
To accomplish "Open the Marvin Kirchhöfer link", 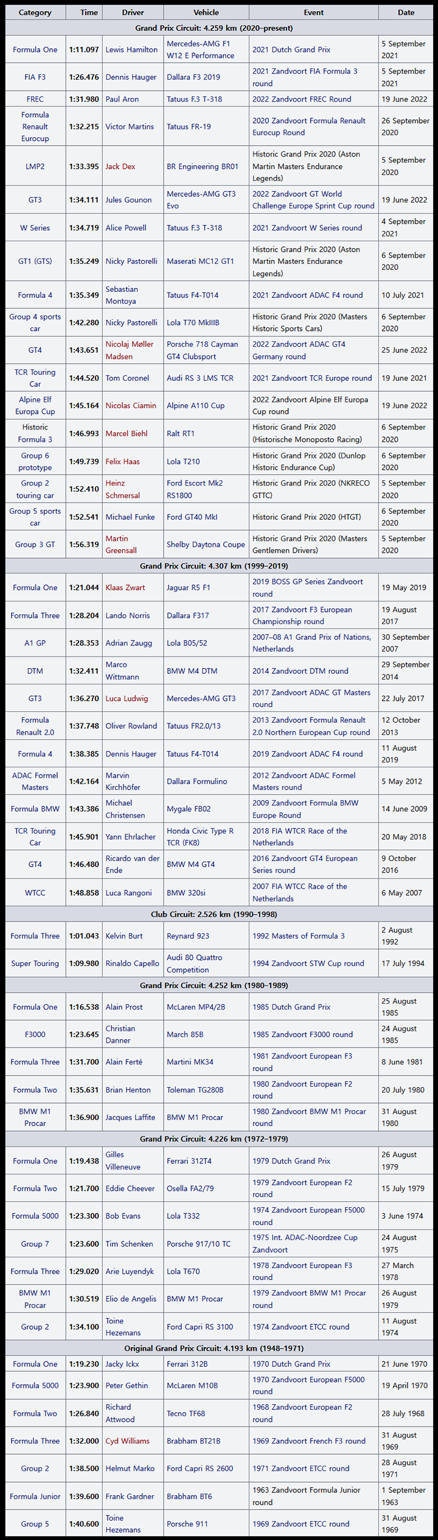I will pyautogui.click(x=123, y=781).
